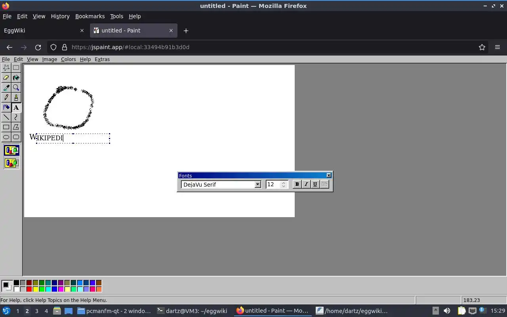
Task: Select the Rectangle shape tool
Action: pos(6,127)
